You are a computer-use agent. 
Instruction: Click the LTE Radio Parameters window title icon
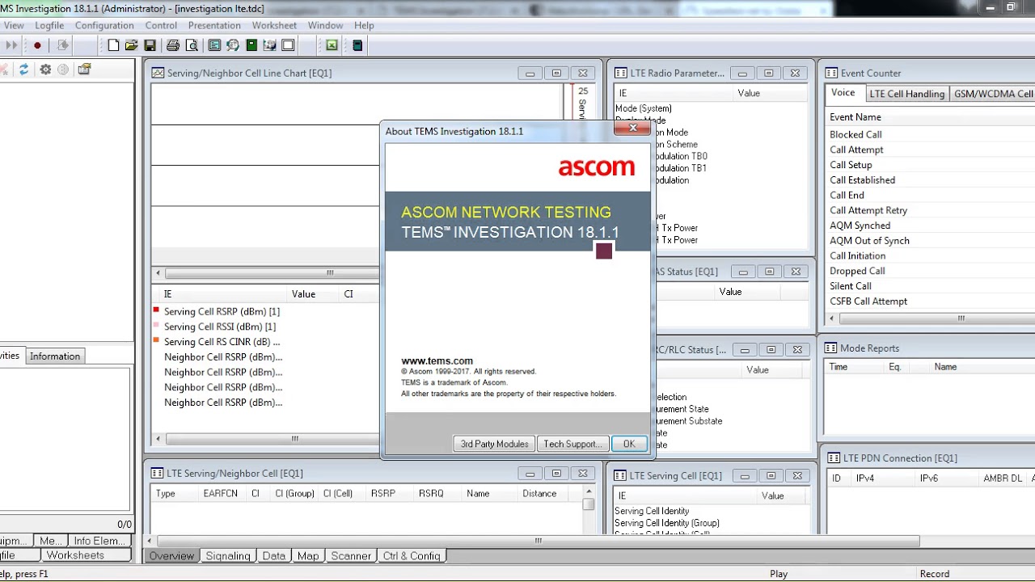621,73
